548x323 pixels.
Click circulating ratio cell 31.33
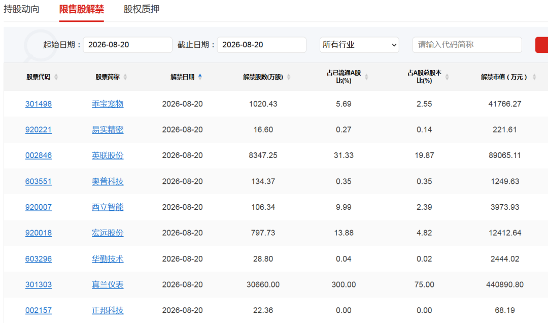(x=344, y=155)
